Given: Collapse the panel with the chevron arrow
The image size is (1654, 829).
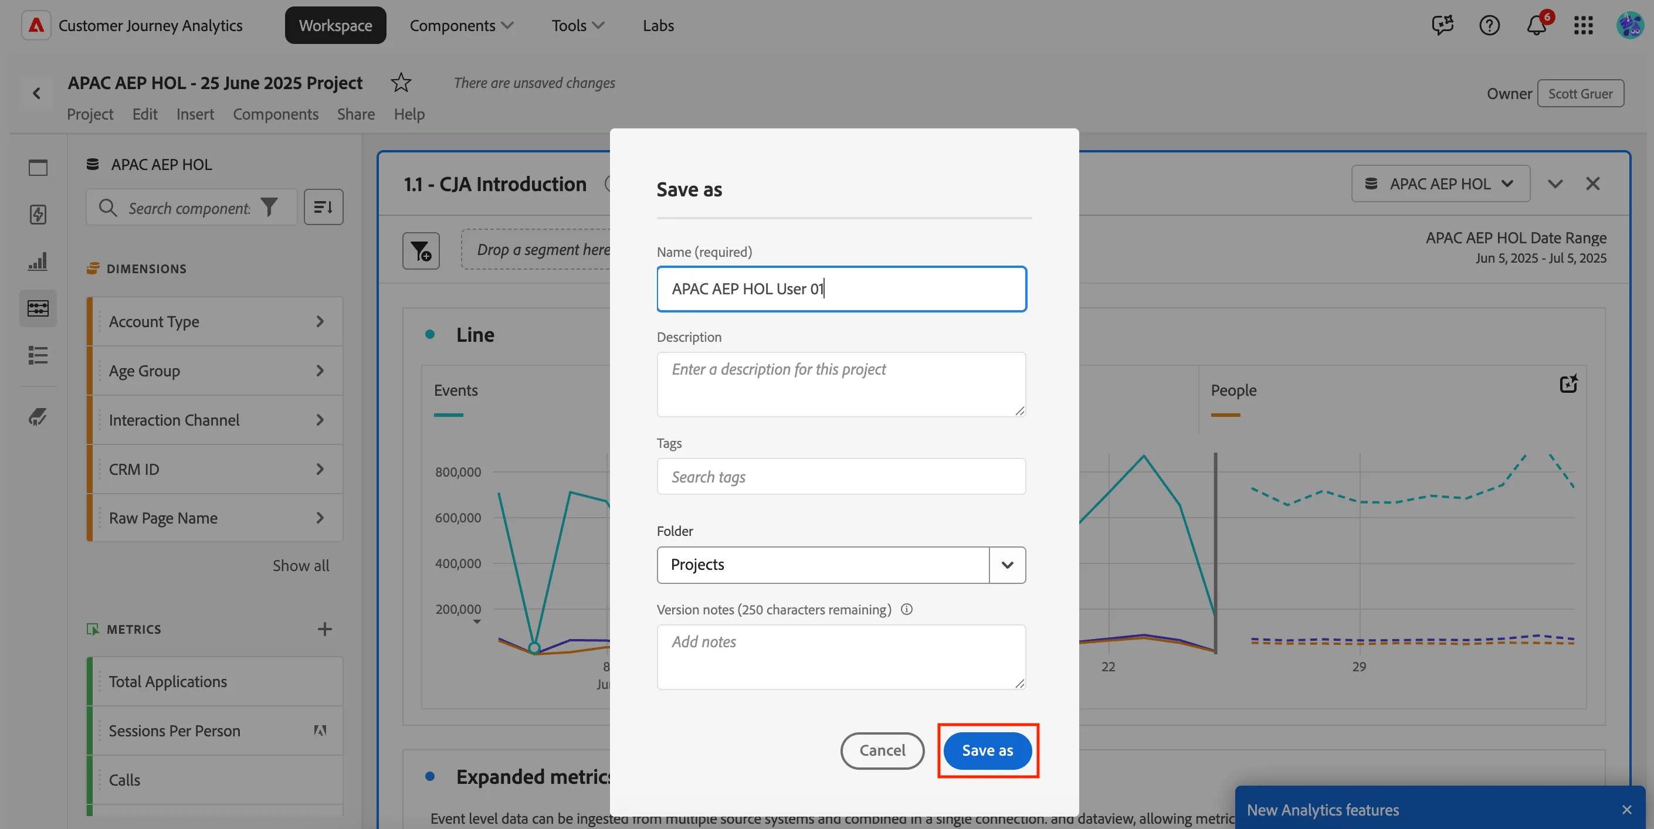Looking at the screenshot, I should (x=1554, y=184).
